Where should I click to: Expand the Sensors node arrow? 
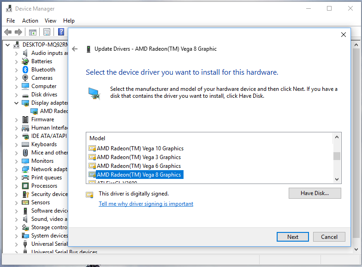click(16, 203)
